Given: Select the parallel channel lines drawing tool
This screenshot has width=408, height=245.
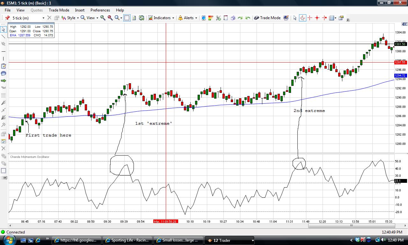Looking at the screenshot, I should (4, 44).
